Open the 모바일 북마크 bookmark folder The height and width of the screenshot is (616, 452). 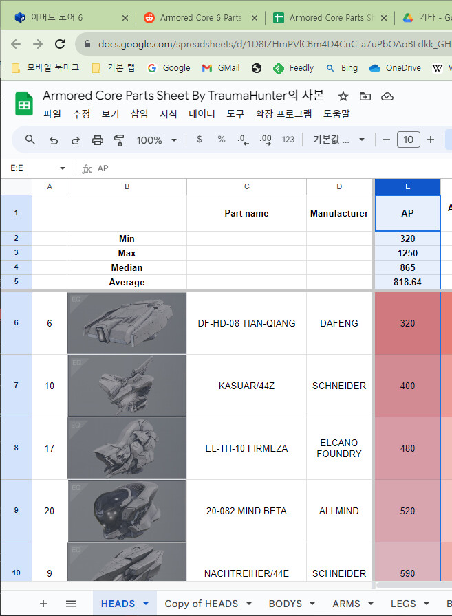[45, 68]
